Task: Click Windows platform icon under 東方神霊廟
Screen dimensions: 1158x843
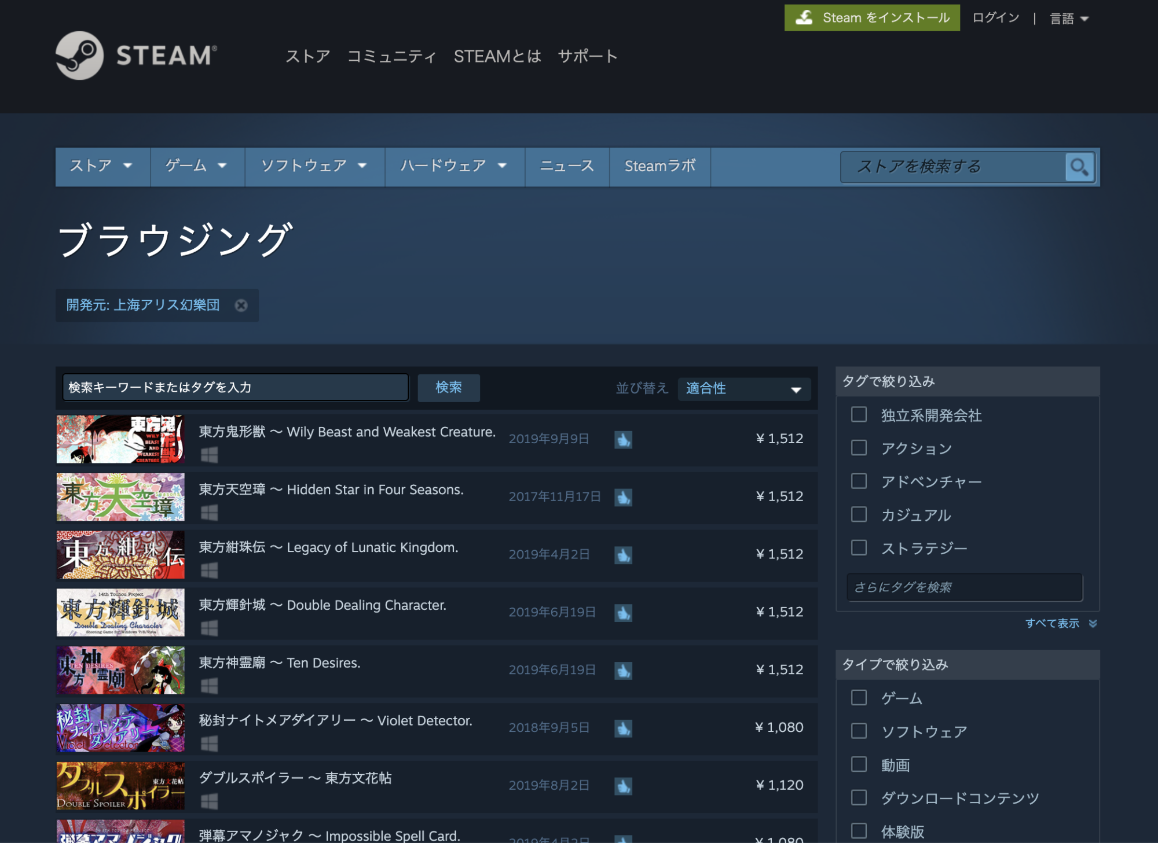Action: [209, 686]
